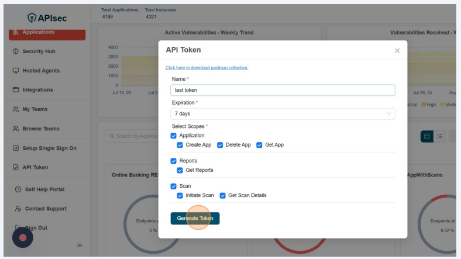Open Setup Single Sign On
Viewport: 461px width, 259px height.
click(49, 148)
